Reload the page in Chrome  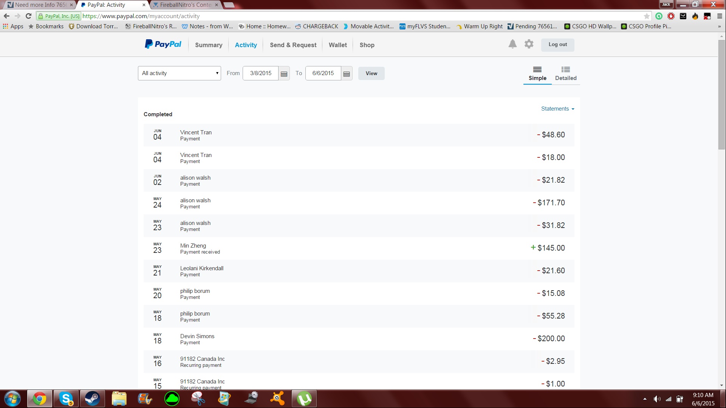pyautogui.click(x=28, y=16)
